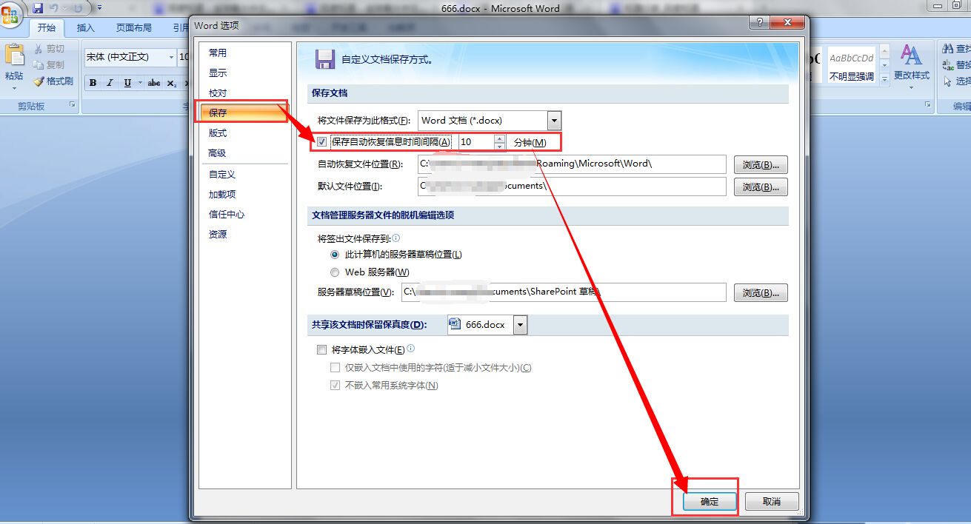Toggle Italic (I) formatting
971x524 pixels.
[110, 83]
